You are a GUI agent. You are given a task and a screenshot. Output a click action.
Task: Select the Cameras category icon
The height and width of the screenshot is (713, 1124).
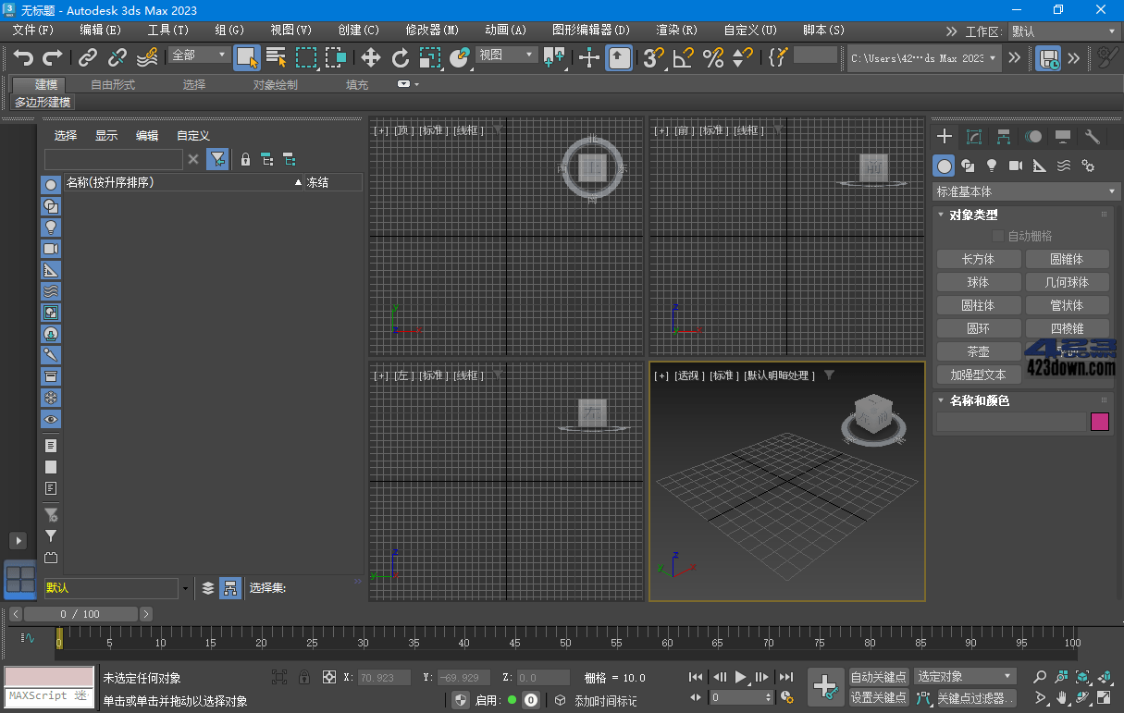tap(1013, 166)
